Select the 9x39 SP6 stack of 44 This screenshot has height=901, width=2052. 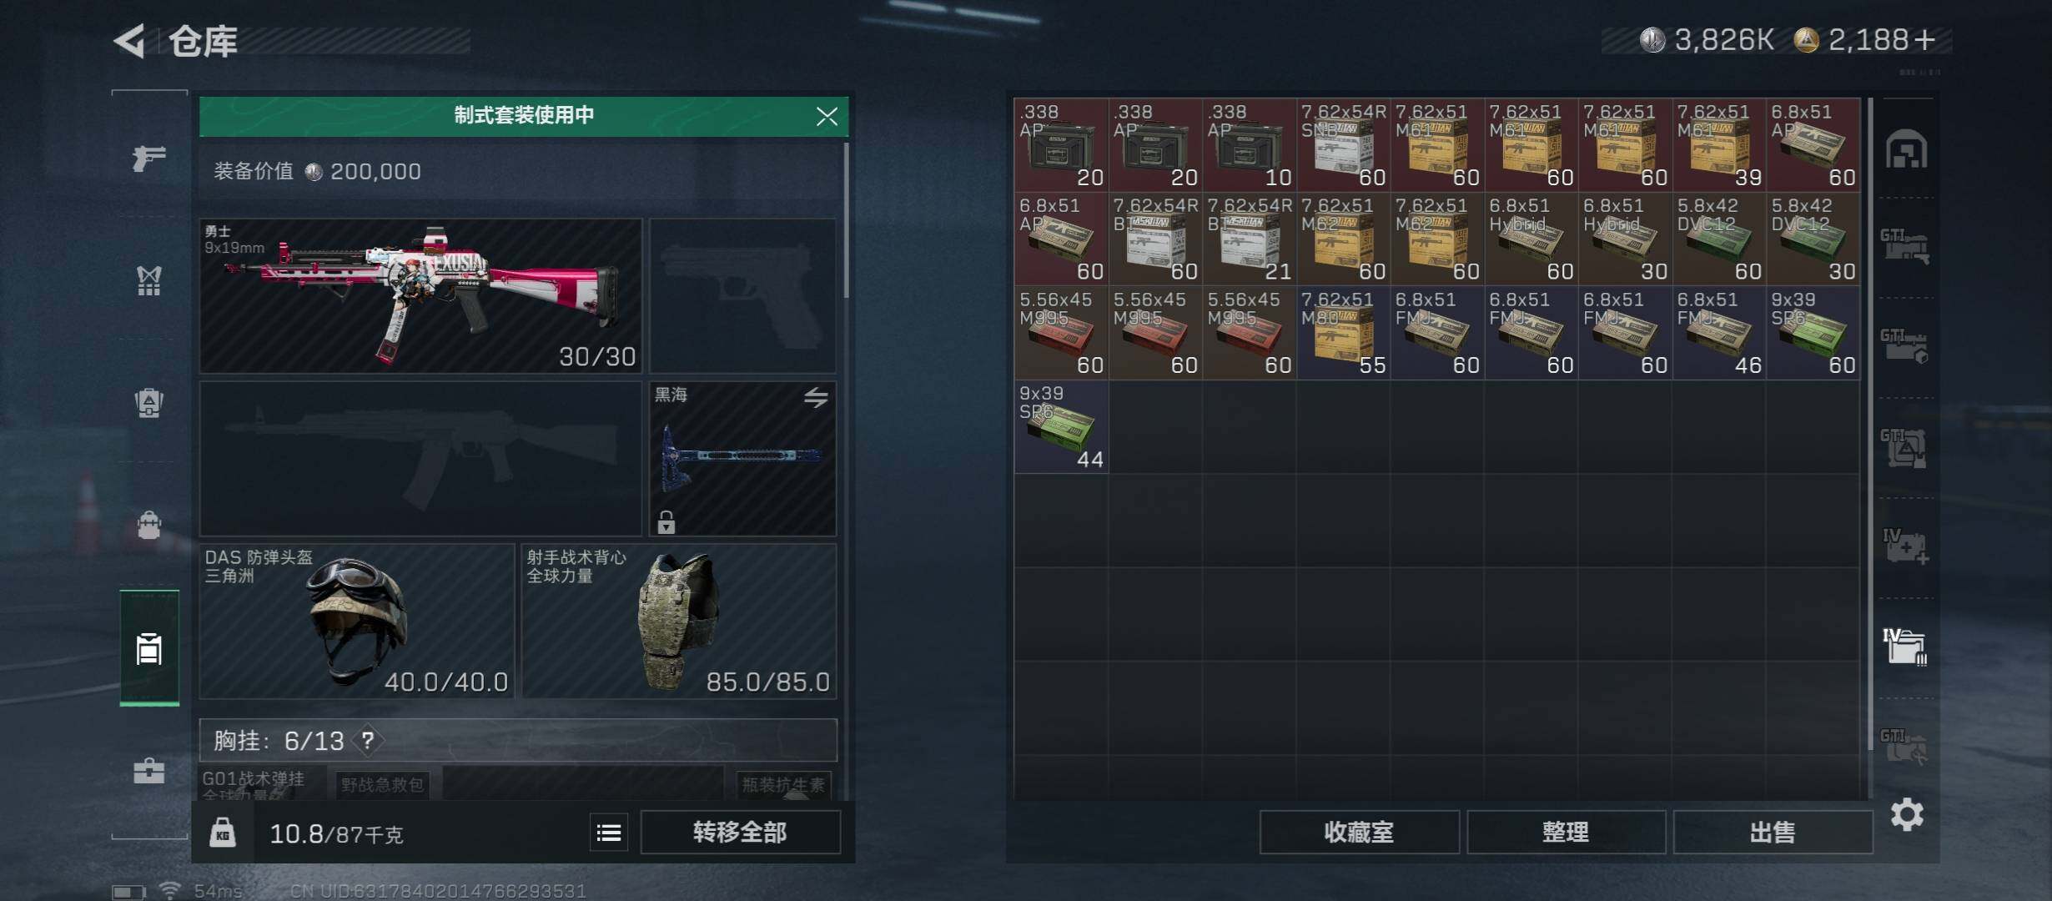tap(1061, 427)
